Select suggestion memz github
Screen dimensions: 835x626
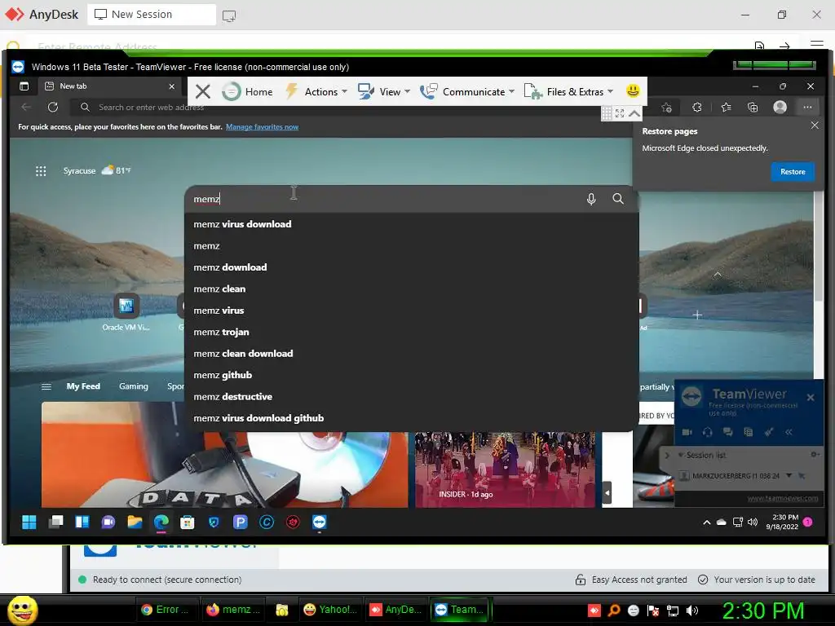411,375
